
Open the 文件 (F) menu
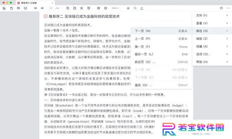pyautogui.click(x=212, y=15)
